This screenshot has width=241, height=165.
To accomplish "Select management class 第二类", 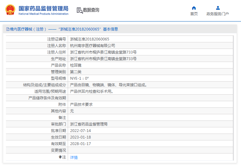I will 76,72.
